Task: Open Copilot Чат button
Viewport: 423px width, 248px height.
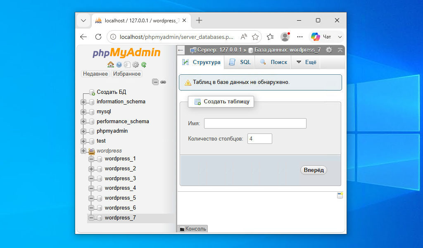Action: [x=321, y=37]
